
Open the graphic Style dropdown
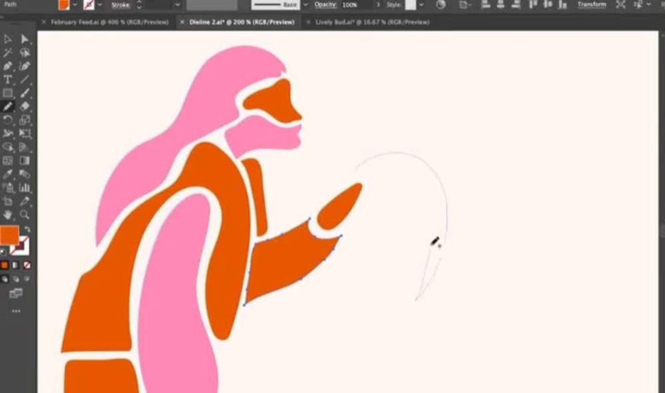(x=421, y=5)
